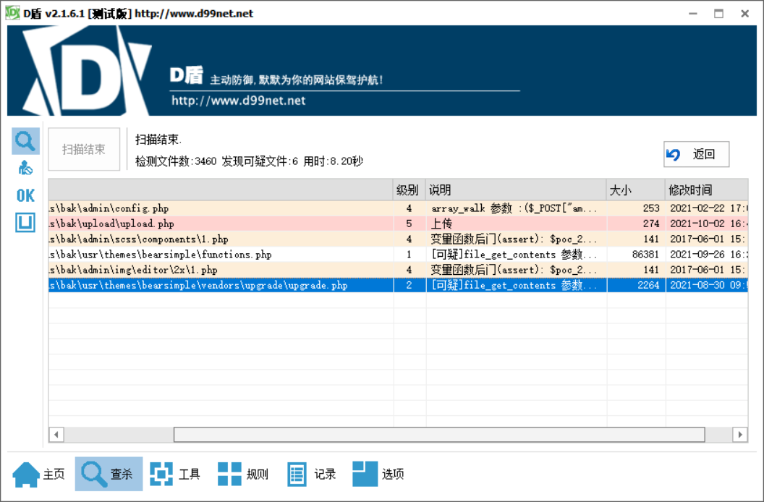The width and height of the screenshot is (764, 502).
Task: Minimize the D盾 window
Action: (x=693, y=14)
